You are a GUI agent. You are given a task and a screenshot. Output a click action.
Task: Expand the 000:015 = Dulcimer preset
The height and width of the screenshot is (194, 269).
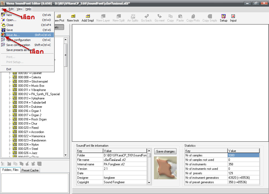pos(10,107)
